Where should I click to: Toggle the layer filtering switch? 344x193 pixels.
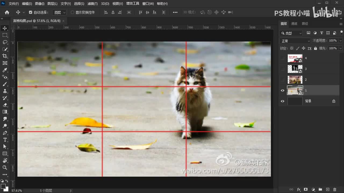(x=341, y=33)
